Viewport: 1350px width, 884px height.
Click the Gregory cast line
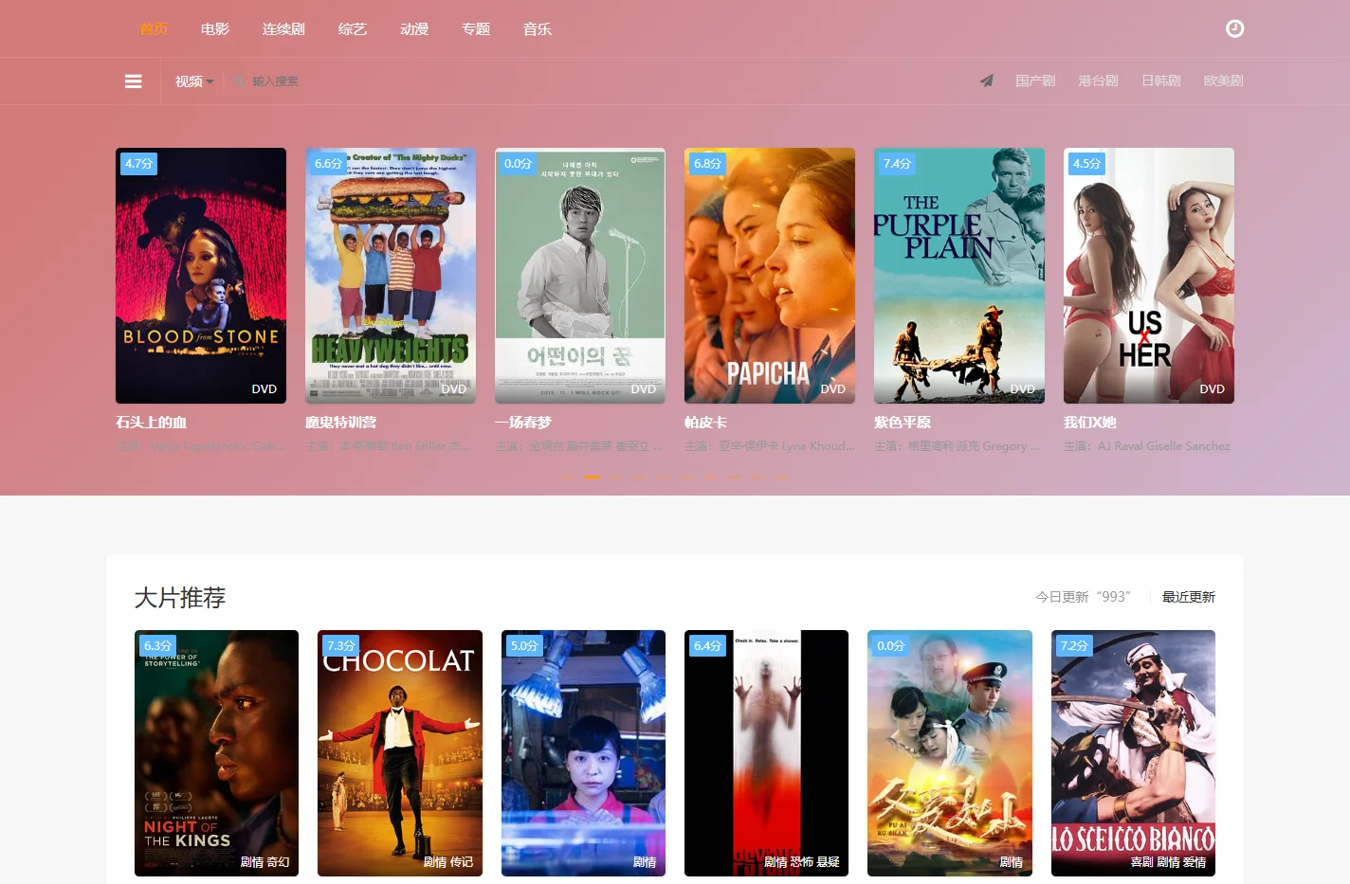958,446
